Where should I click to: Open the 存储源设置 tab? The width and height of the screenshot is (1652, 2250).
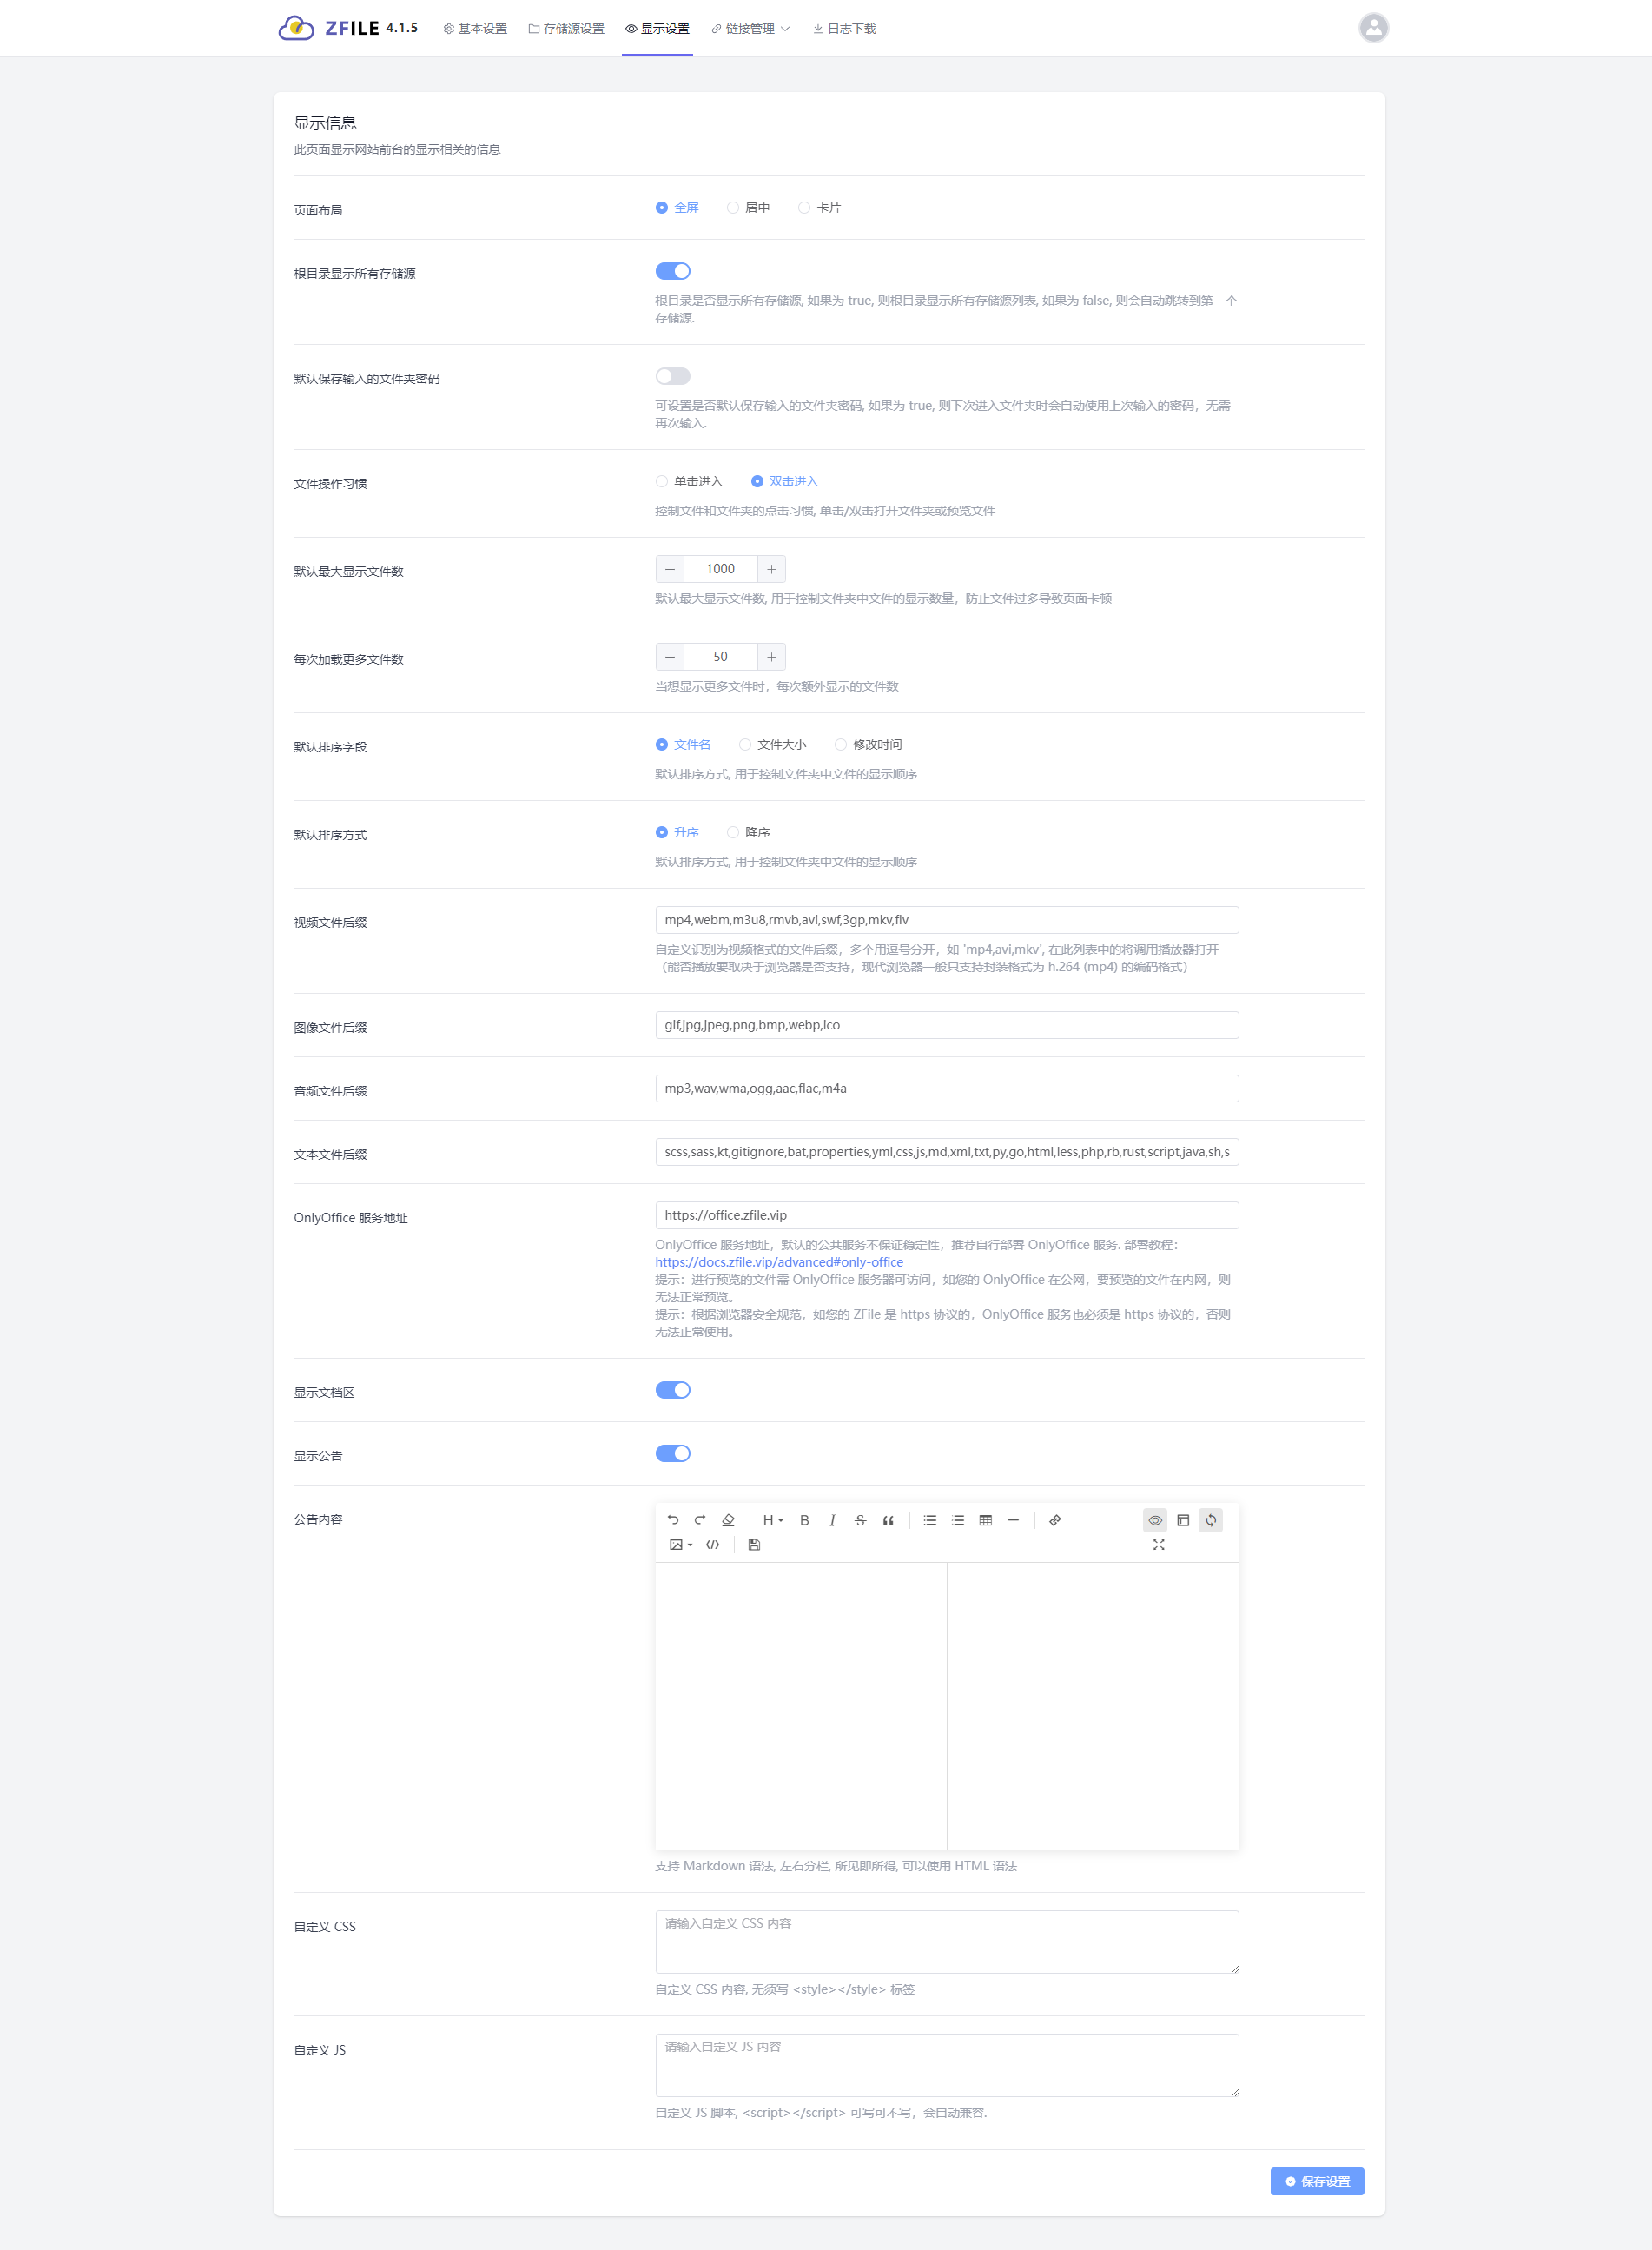point(566,29)
